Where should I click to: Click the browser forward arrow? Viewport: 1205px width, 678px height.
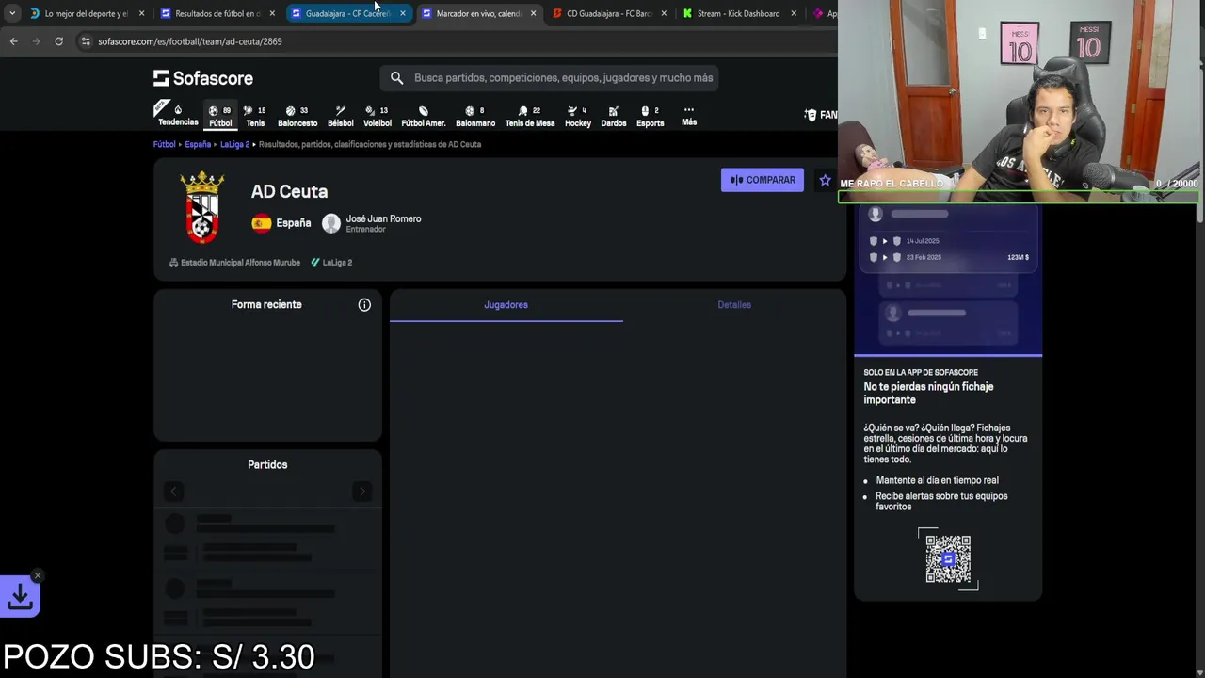pyautogui.click(x=36, y=41)
